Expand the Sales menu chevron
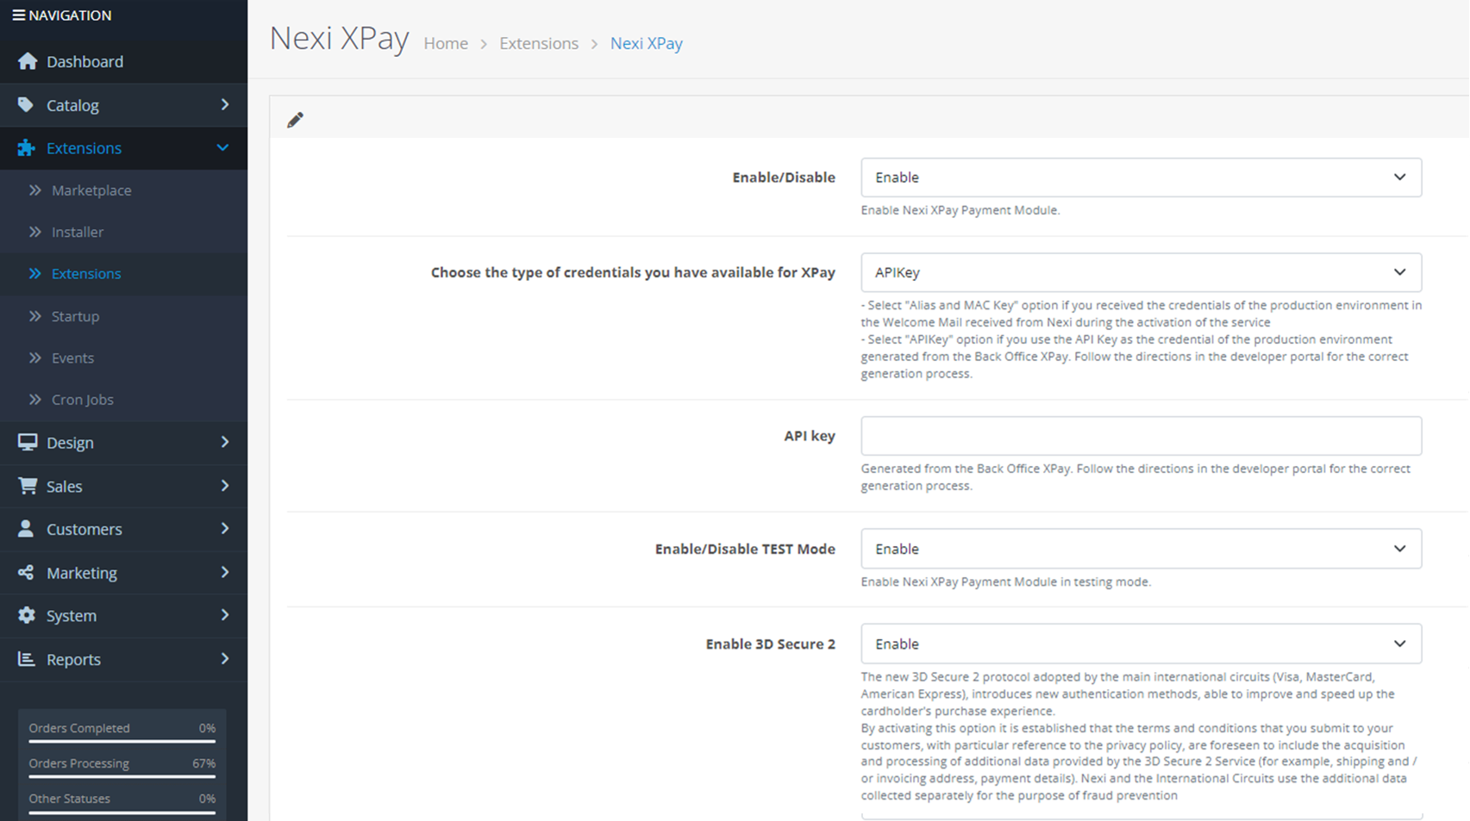 coord(225,486)
